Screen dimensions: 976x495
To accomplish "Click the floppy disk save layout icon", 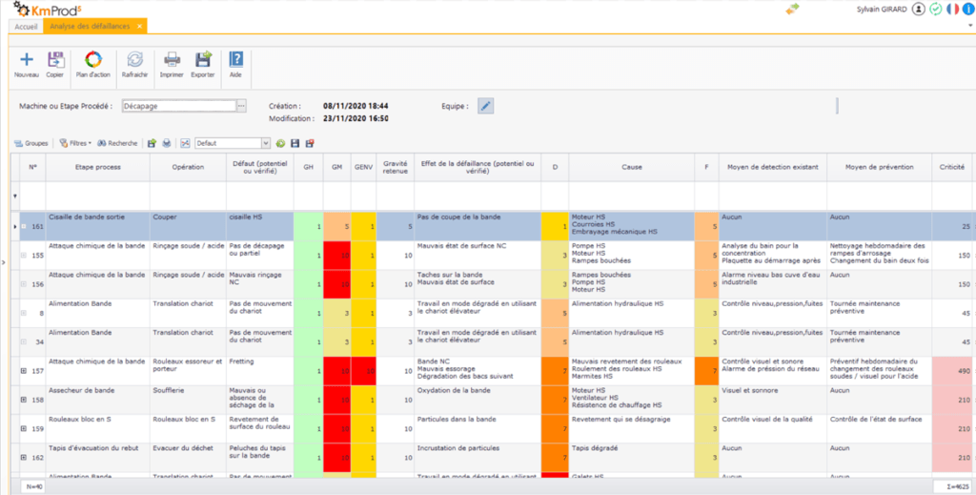I will coord(295,143).
